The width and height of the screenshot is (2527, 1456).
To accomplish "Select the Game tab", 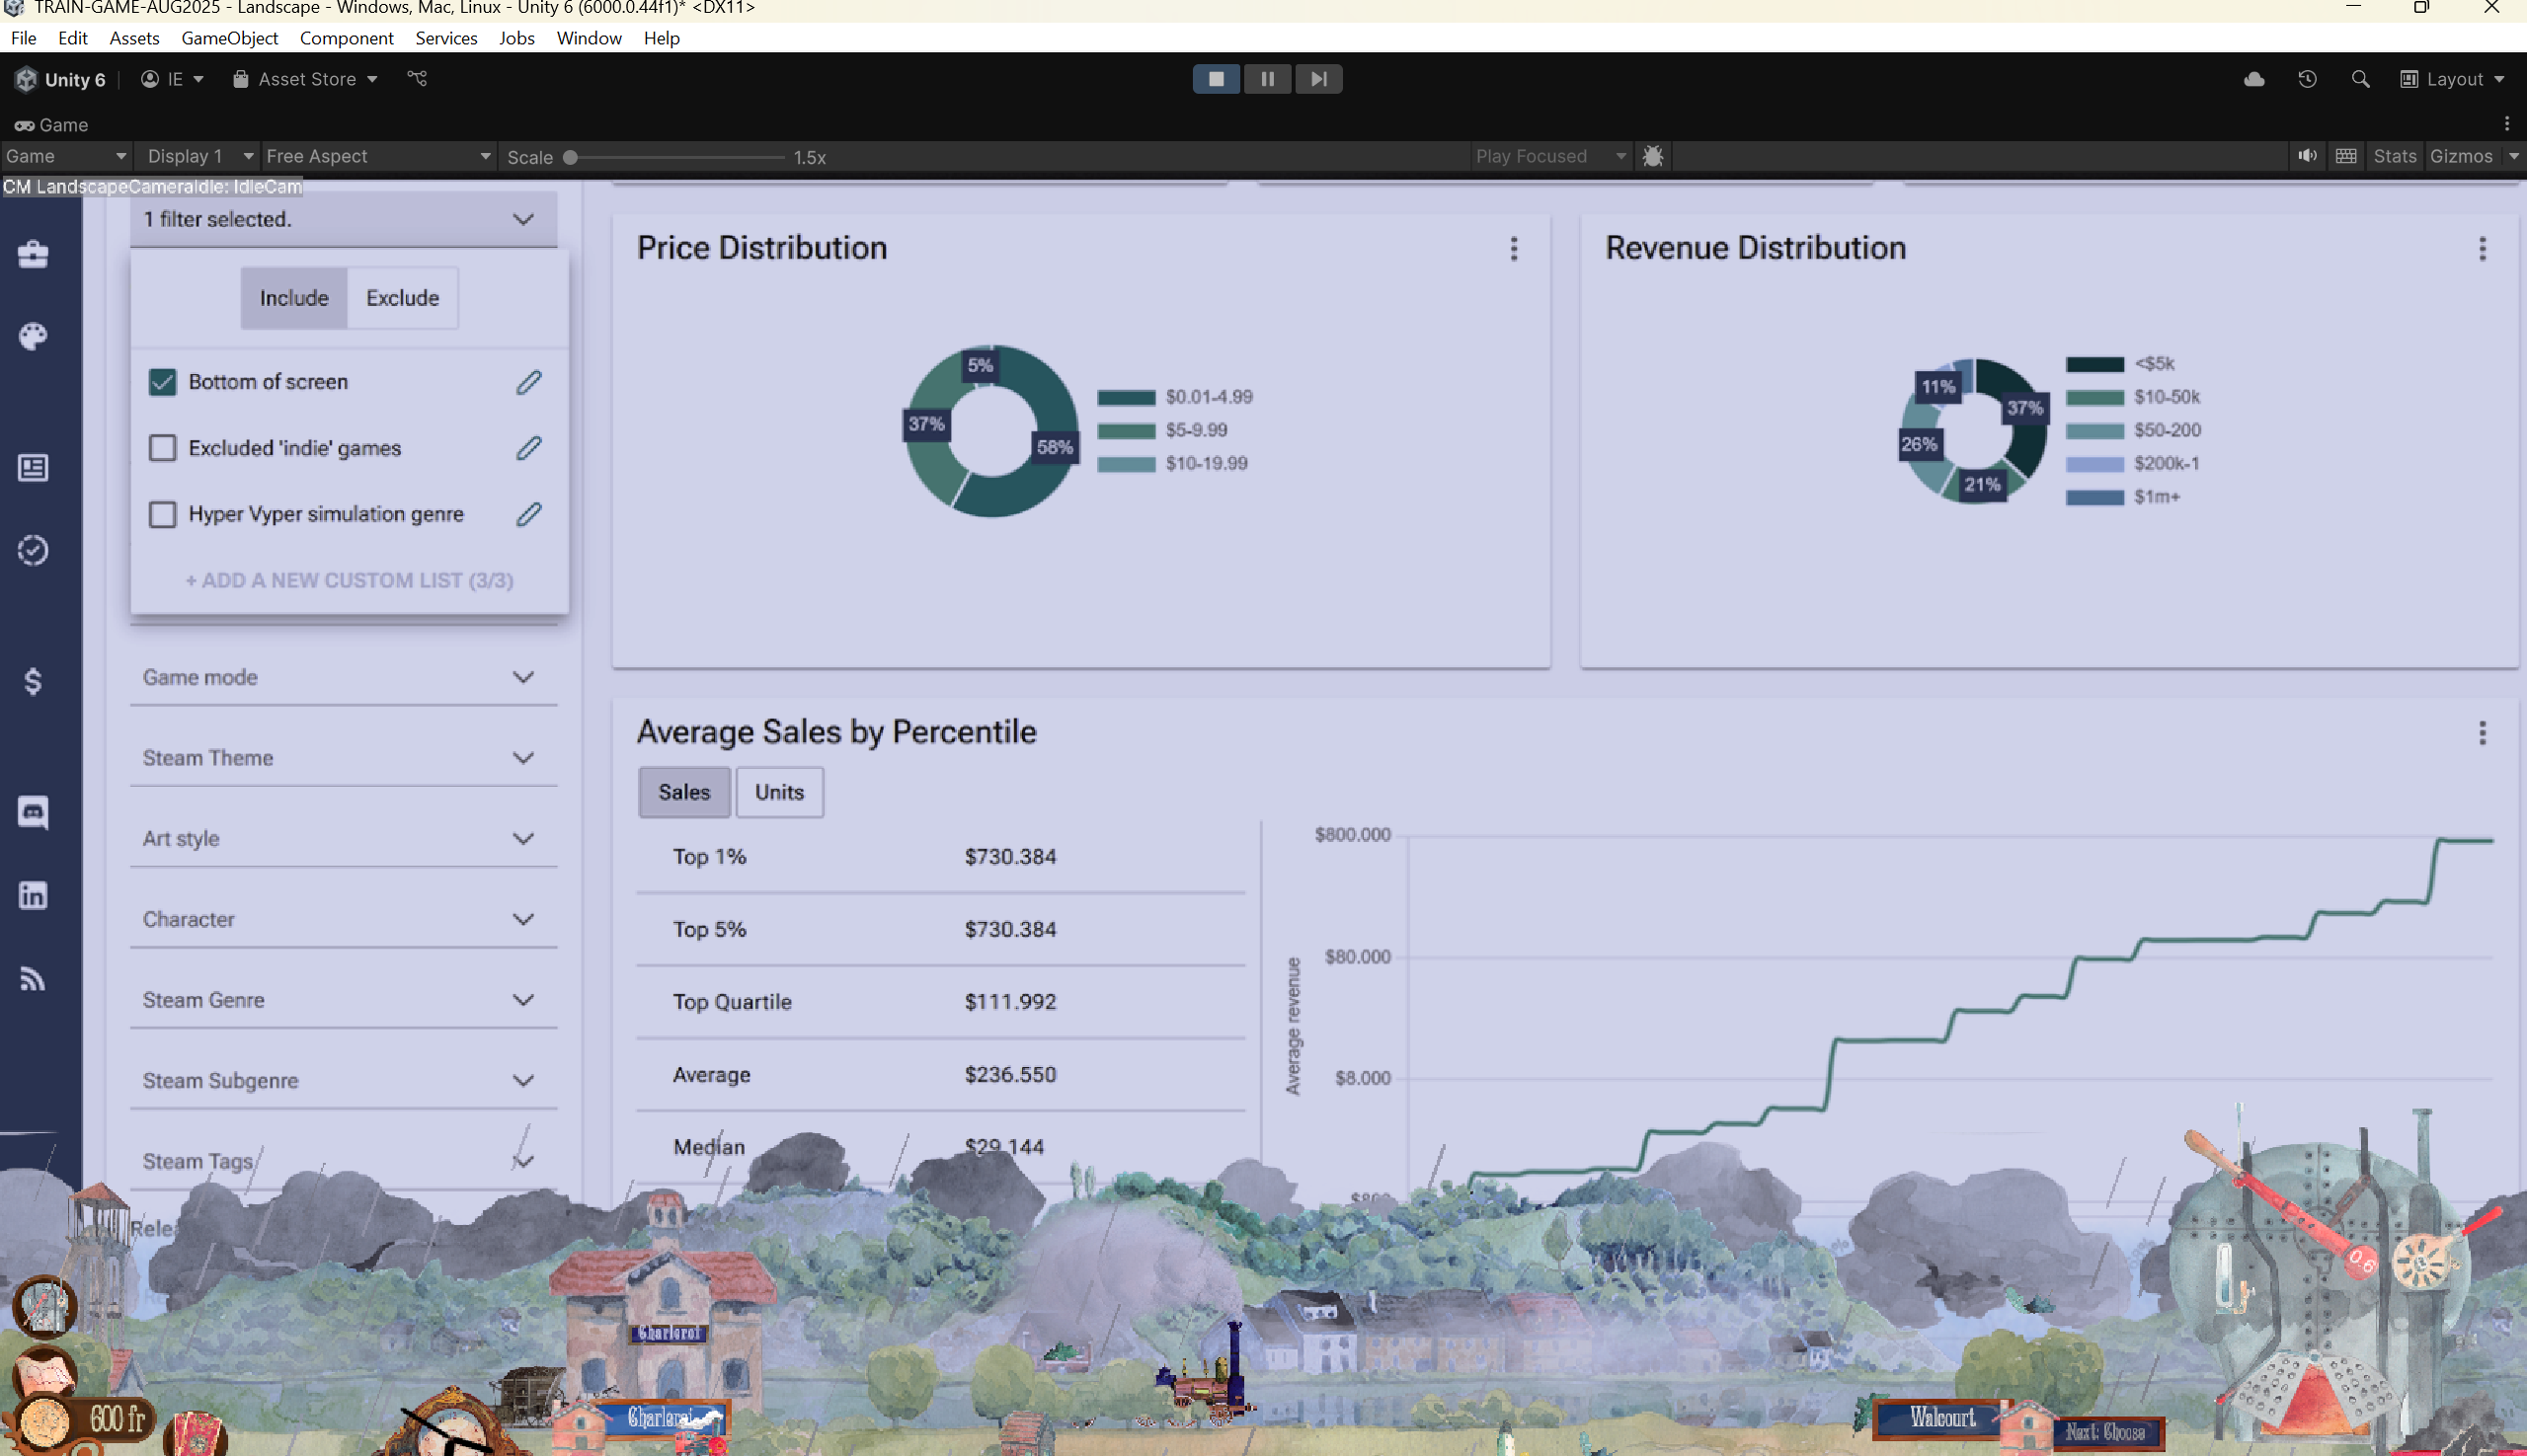I will 52,124.
